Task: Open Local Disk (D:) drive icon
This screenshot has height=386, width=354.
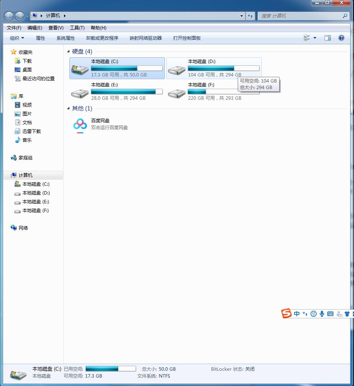Action: 176,70
